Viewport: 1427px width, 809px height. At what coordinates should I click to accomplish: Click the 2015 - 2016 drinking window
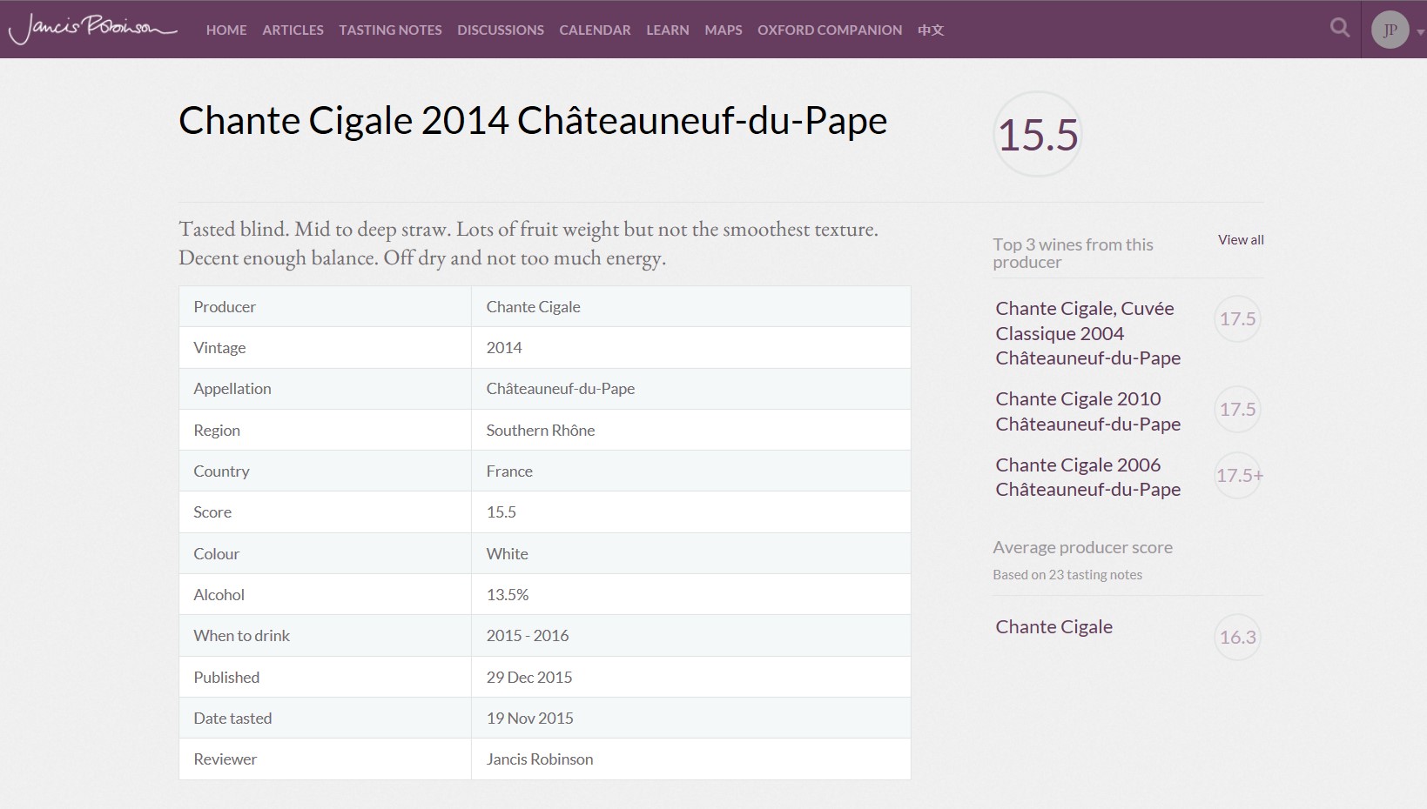pyautogui.click(x=527, y=635)
